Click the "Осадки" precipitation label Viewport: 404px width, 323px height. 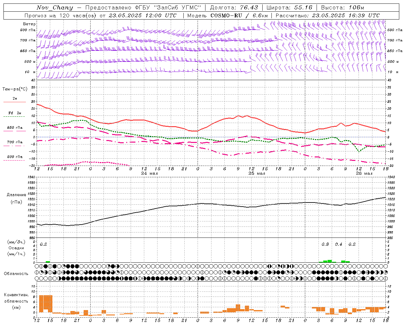tap(16, 248)
